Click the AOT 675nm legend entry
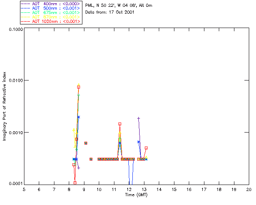This screenshot has height=205, width=256. click(x=51, y=12)
